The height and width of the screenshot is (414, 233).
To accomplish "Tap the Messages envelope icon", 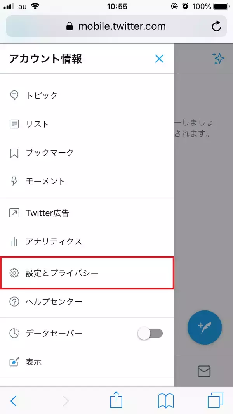I will 204,371.
